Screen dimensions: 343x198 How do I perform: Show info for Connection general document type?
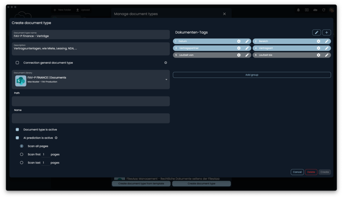165,63
